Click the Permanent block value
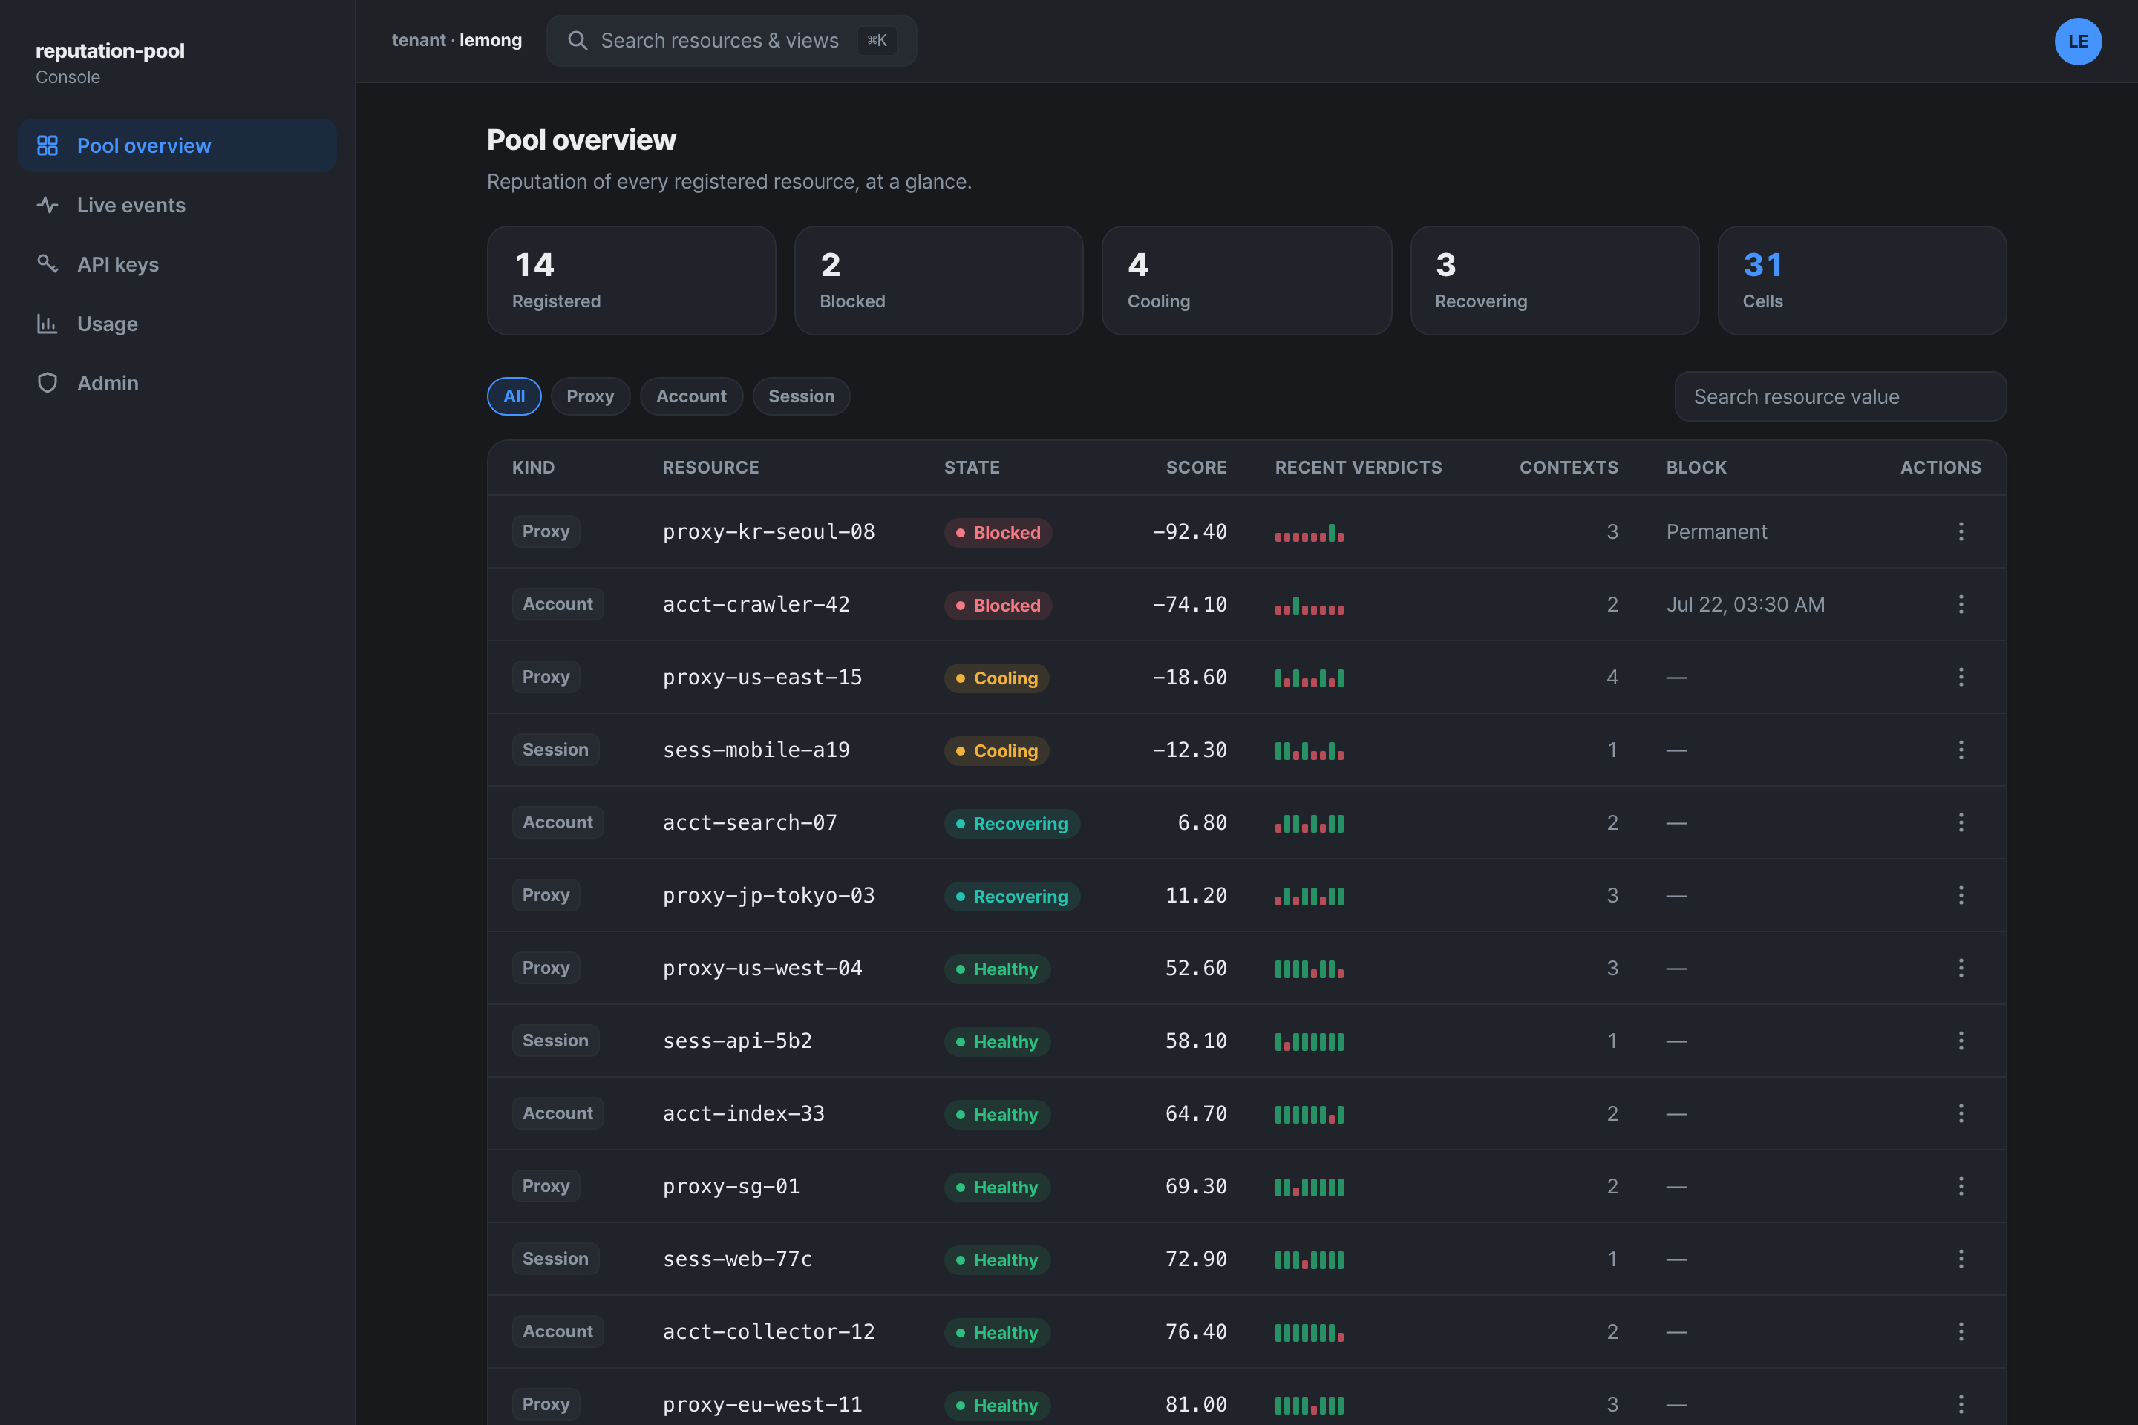 click(1716, 531)
